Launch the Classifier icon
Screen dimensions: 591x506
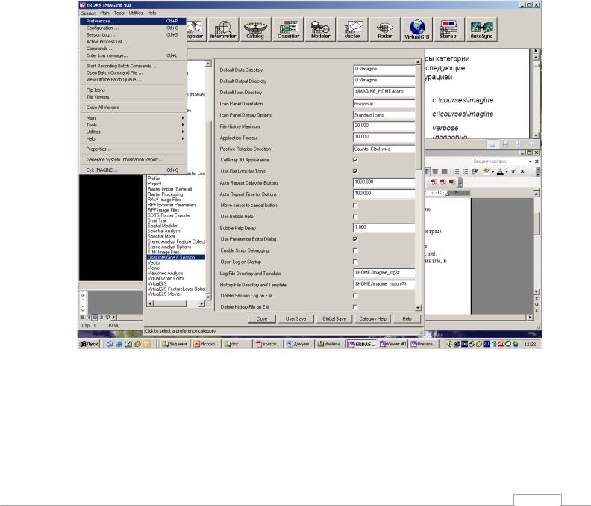[x=288, y=29]
